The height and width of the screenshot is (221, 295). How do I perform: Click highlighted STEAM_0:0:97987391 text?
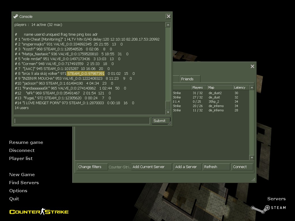point(86,73)
